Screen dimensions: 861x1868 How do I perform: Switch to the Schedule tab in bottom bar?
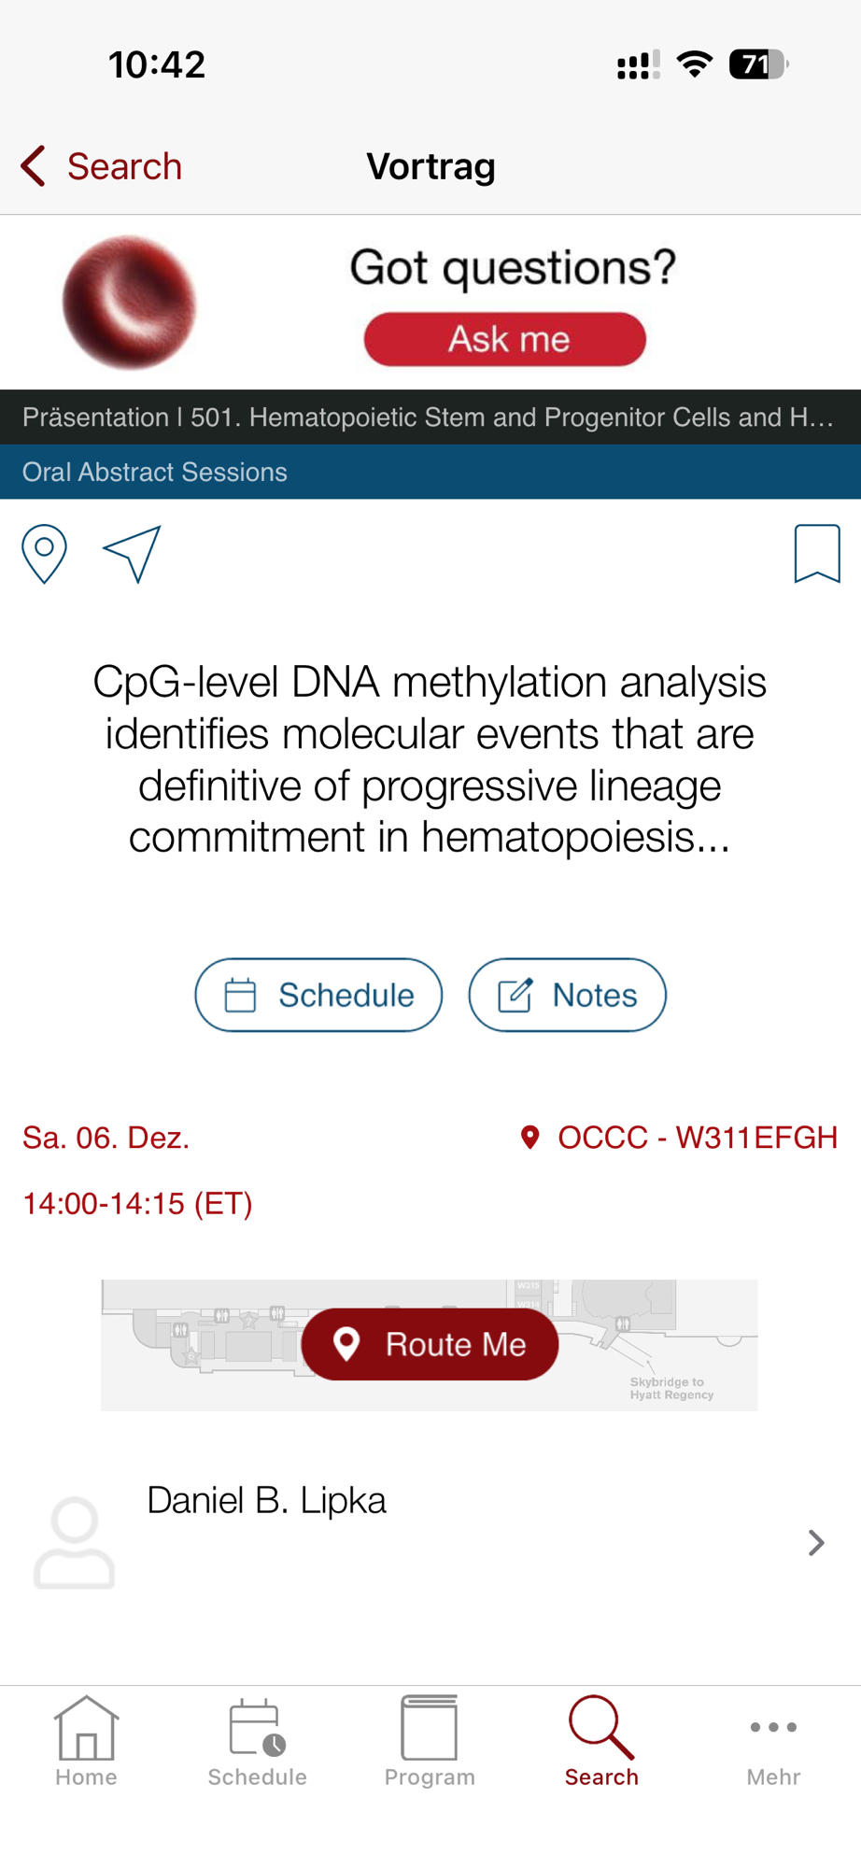click(257, 1742)
